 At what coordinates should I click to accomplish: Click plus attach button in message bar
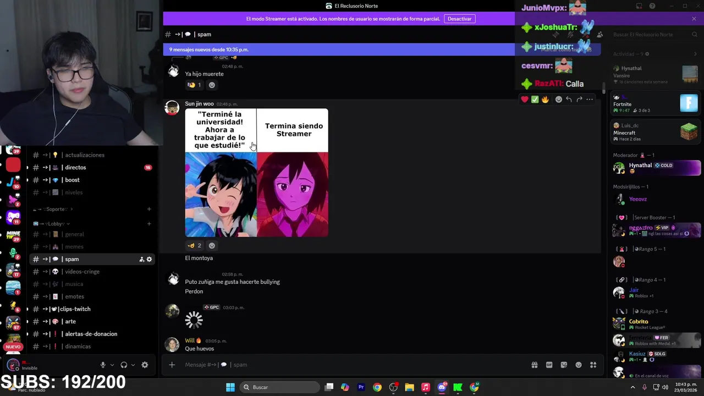[x=172, y=365]
